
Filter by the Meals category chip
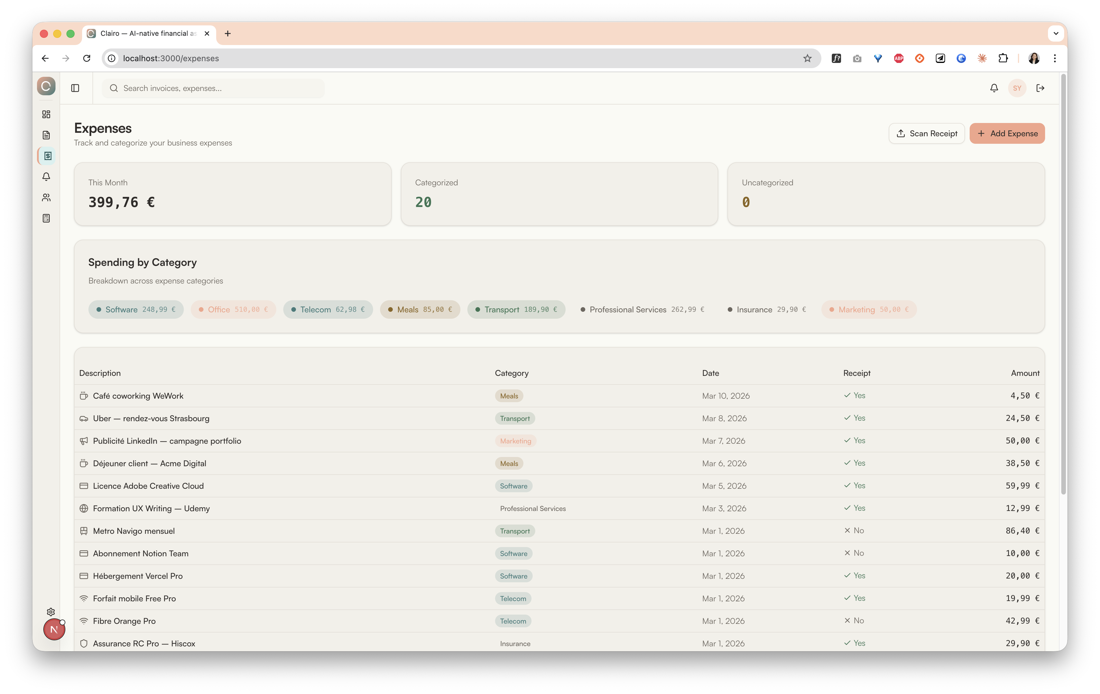coord(420,309)
